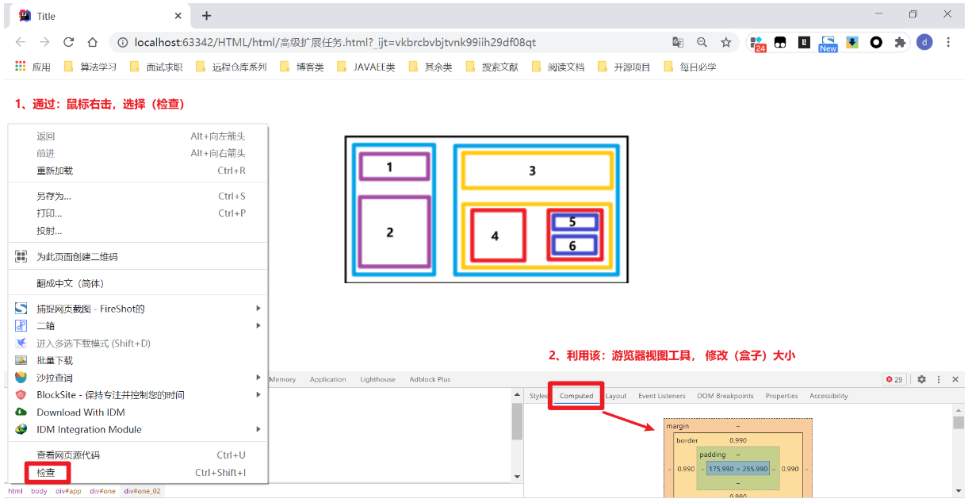Open the JAVAEE类 bookmark folder
968x499 pixels.
tap(365, 67)
